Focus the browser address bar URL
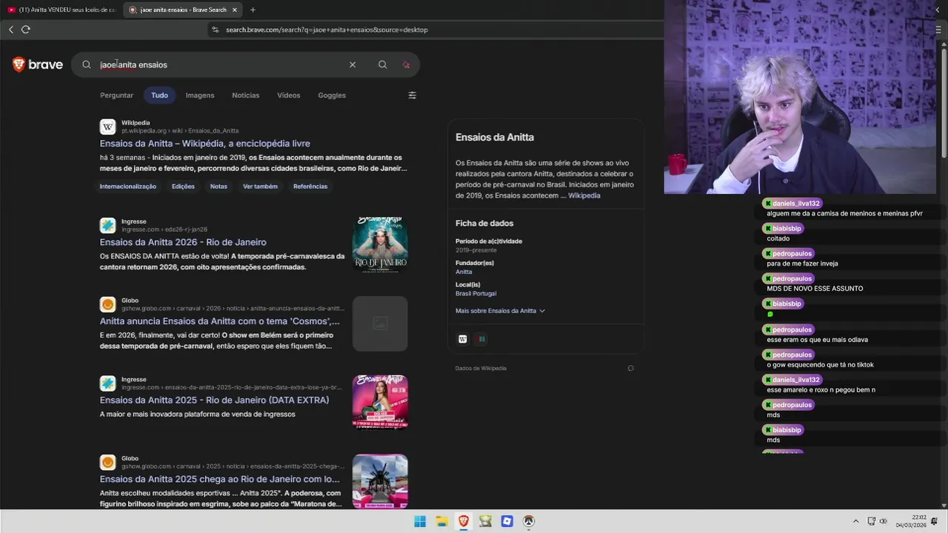This screenshot has height=533, width=948. [x=327, y=30]
